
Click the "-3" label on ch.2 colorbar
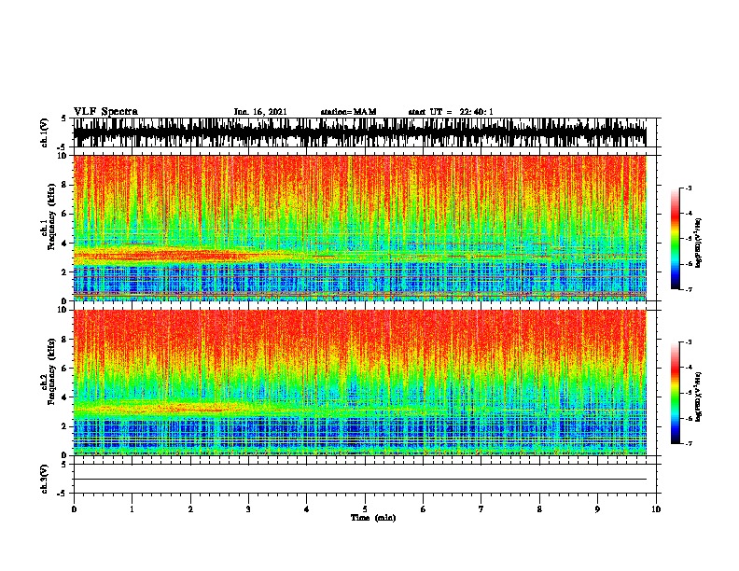tap(689, 342)
